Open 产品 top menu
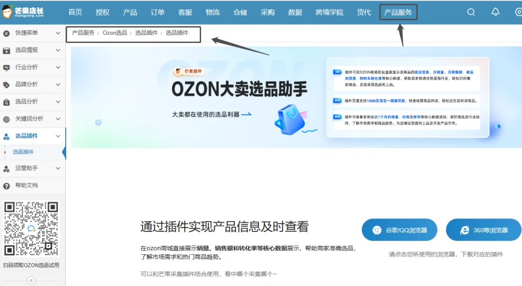The width and height of the screenshot is (522, 286). (x=130, y=12)
